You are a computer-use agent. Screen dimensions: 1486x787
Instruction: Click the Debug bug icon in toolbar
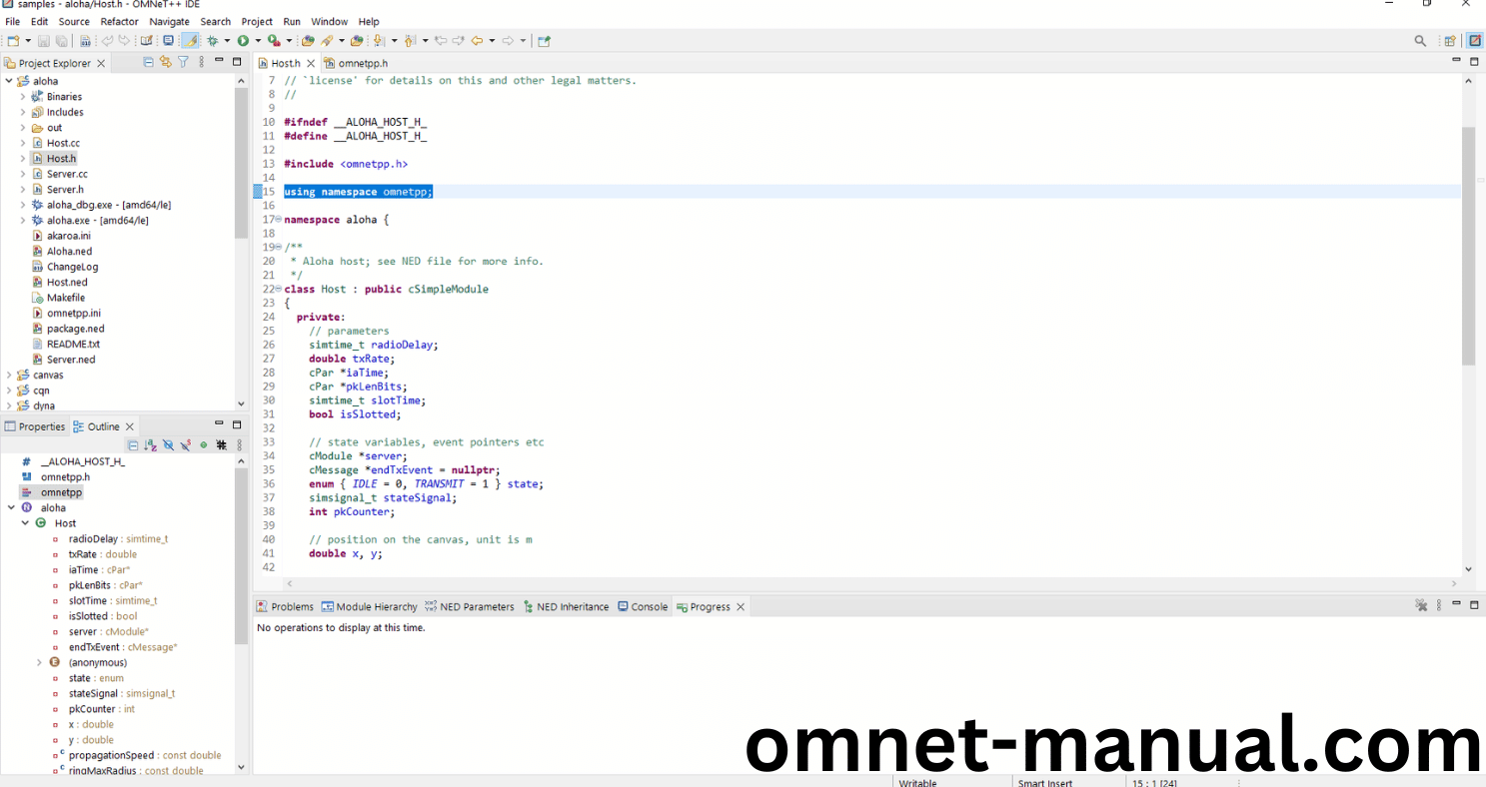point(212,41)
